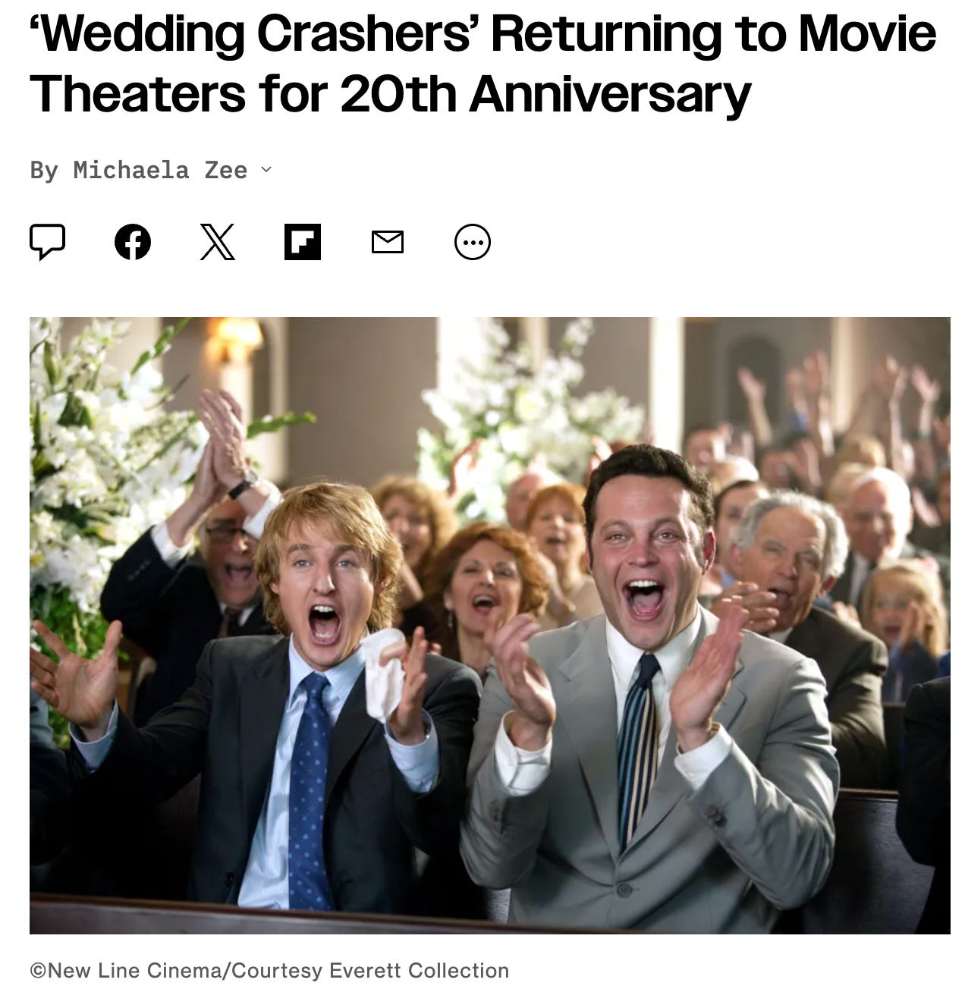
Task: Open the comments speech bubble icon
Action: 47,242
